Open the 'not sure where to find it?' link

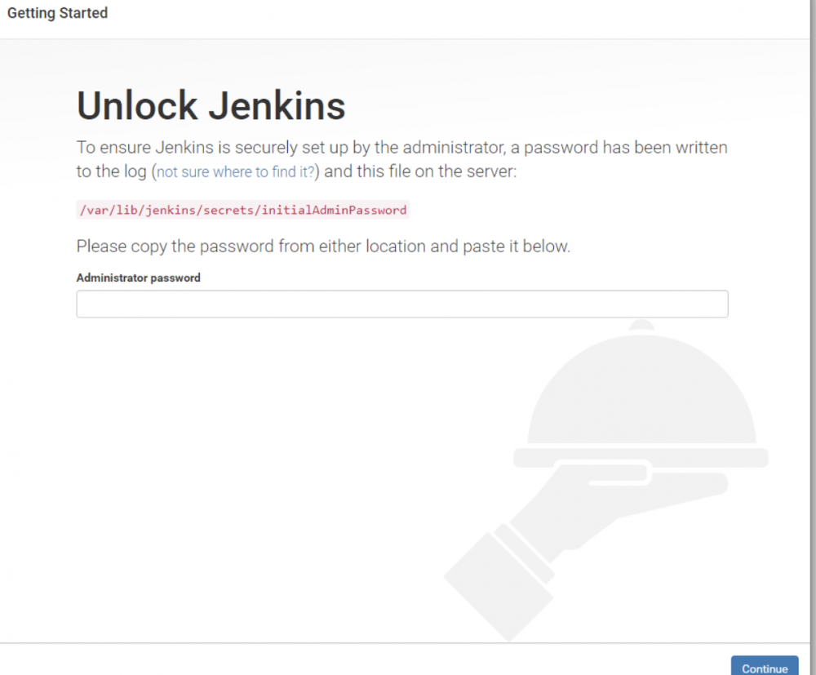point(235,171)
